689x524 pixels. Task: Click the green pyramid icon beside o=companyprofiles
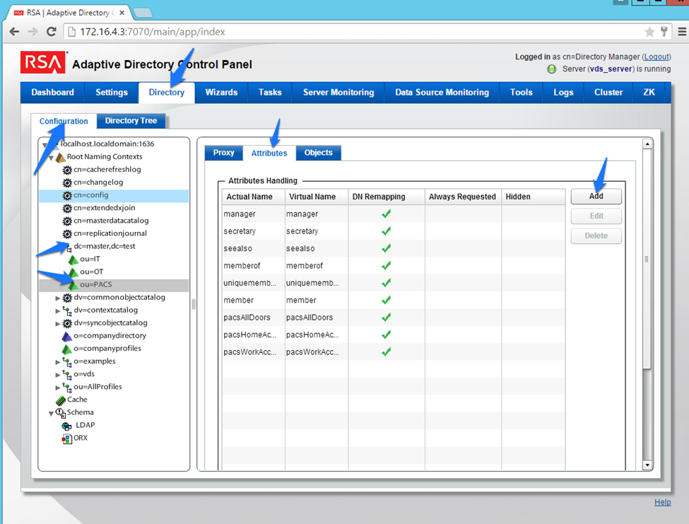click(x=67, y=349)
